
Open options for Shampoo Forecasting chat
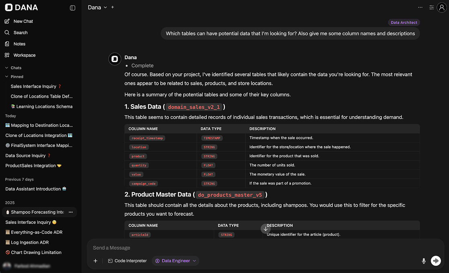pyautogui.click(x=71, y=212)
